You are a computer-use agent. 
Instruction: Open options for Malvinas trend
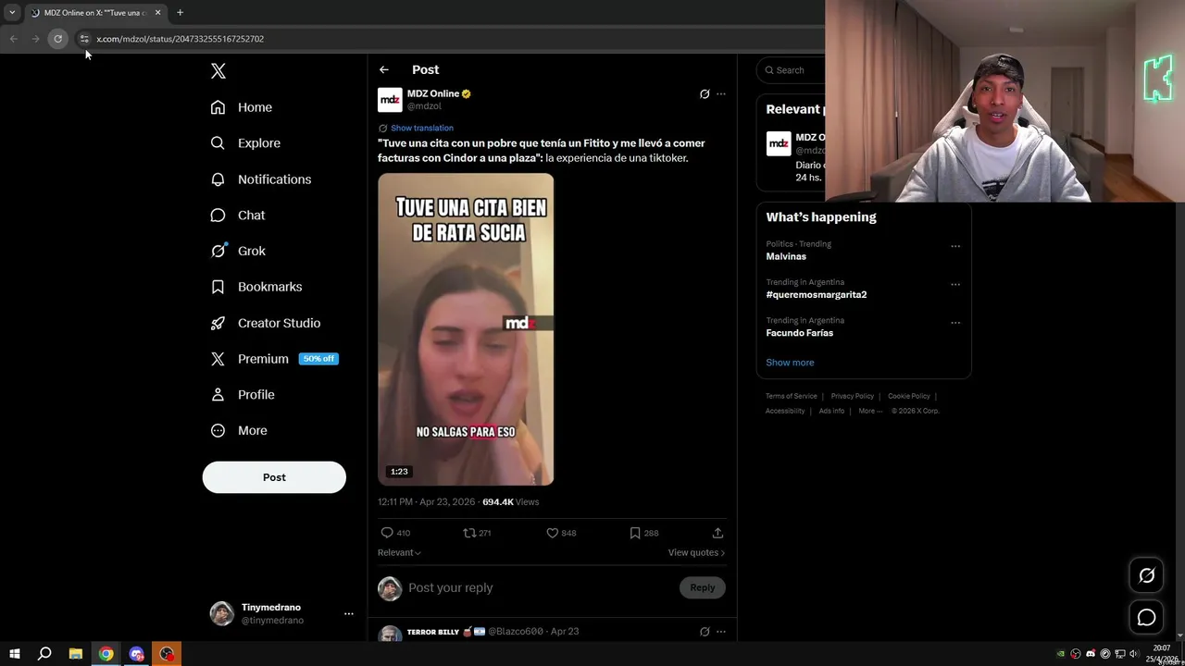pos(955,246)
